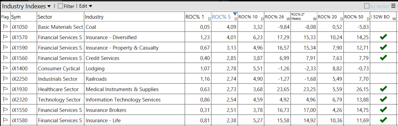Flag the Coal industry row

pyautogui.click(x=5, y=27)
